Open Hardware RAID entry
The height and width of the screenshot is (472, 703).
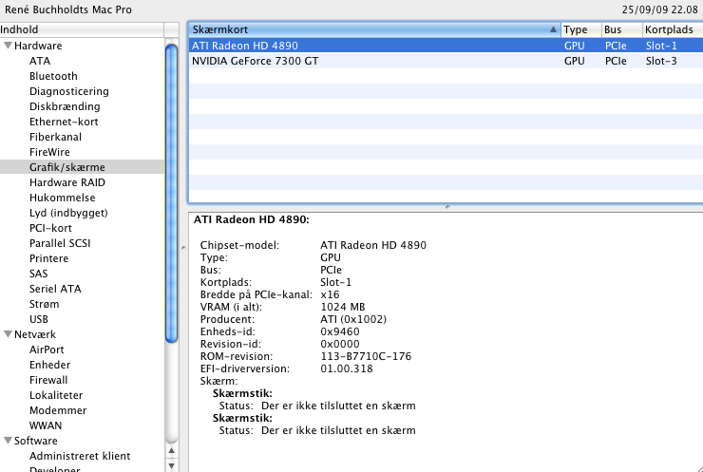tap(67, 182)
